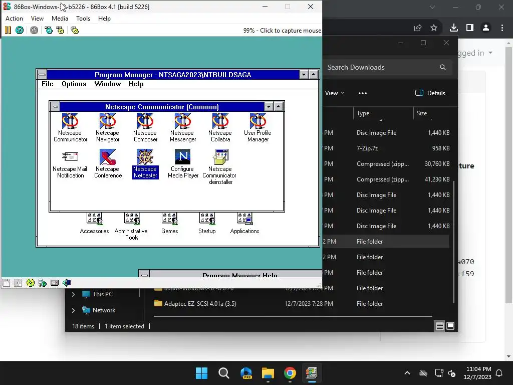
Task: Click the Windows Start button
Action: click(x=201, y=373)
